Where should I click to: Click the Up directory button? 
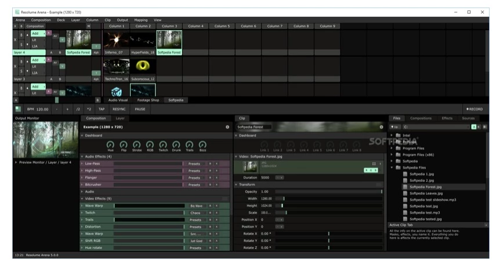pyautogui.click(x=395, y=127)
